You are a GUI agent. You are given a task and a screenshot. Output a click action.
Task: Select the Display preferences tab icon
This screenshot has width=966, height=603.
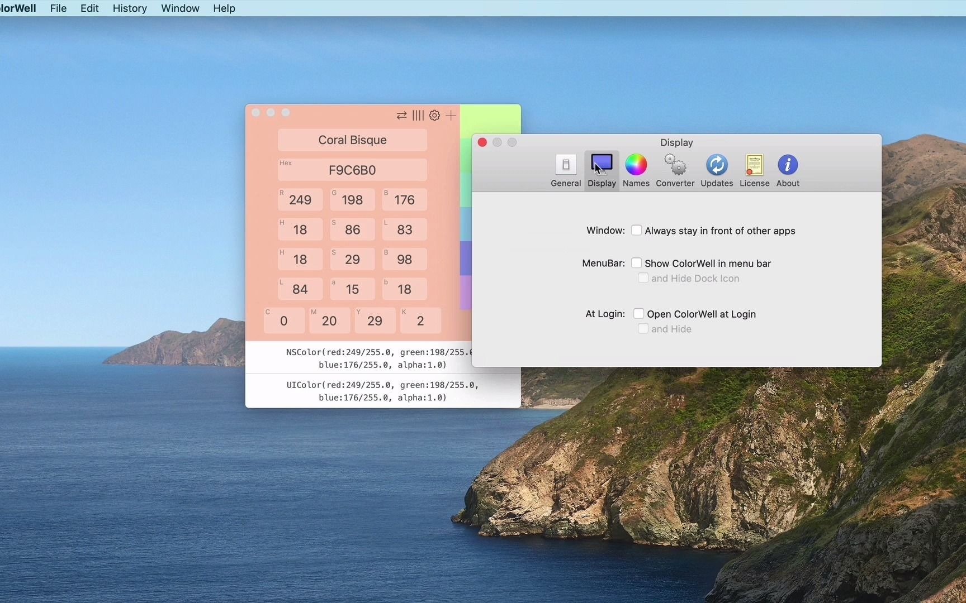click(602, 170)
